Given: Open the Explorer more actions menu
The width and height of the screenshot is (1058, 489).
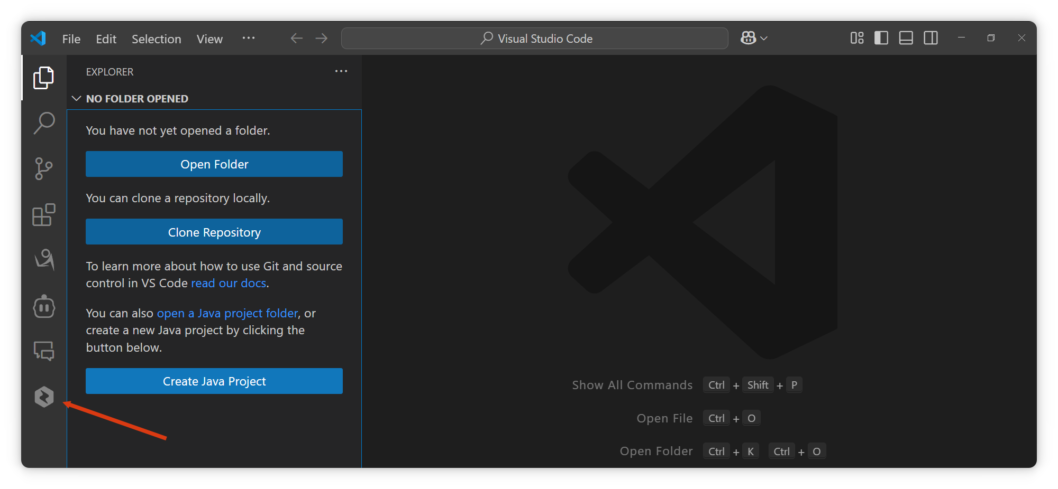Looking at the screenshot, I should pyautogui.click(x=341, y=71).
